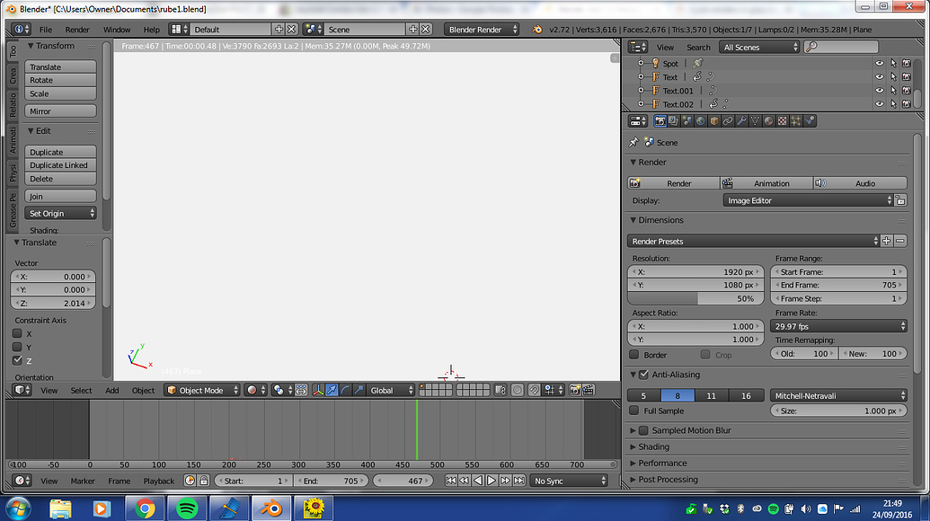Open the Scene properties tab

click(x=686, y=121)
